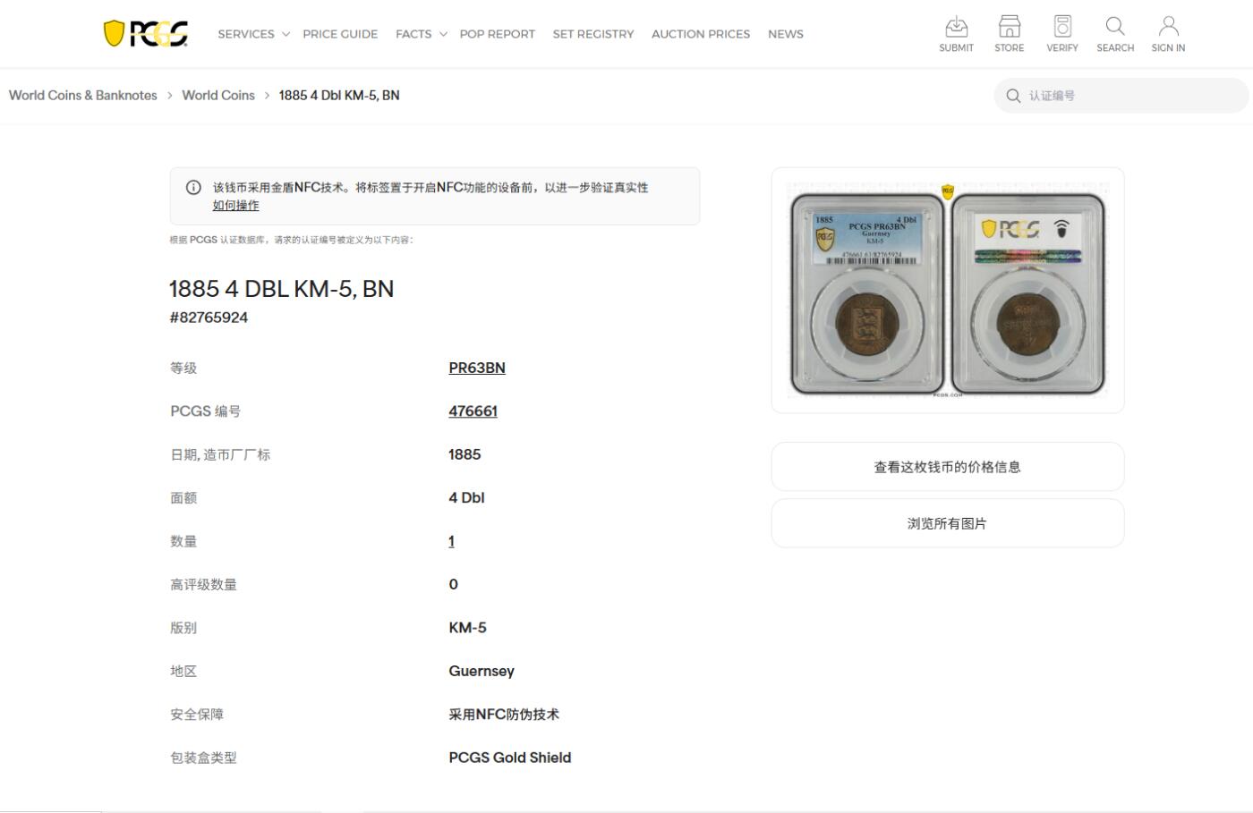Click the graded coin slab image

pos(947,291)
